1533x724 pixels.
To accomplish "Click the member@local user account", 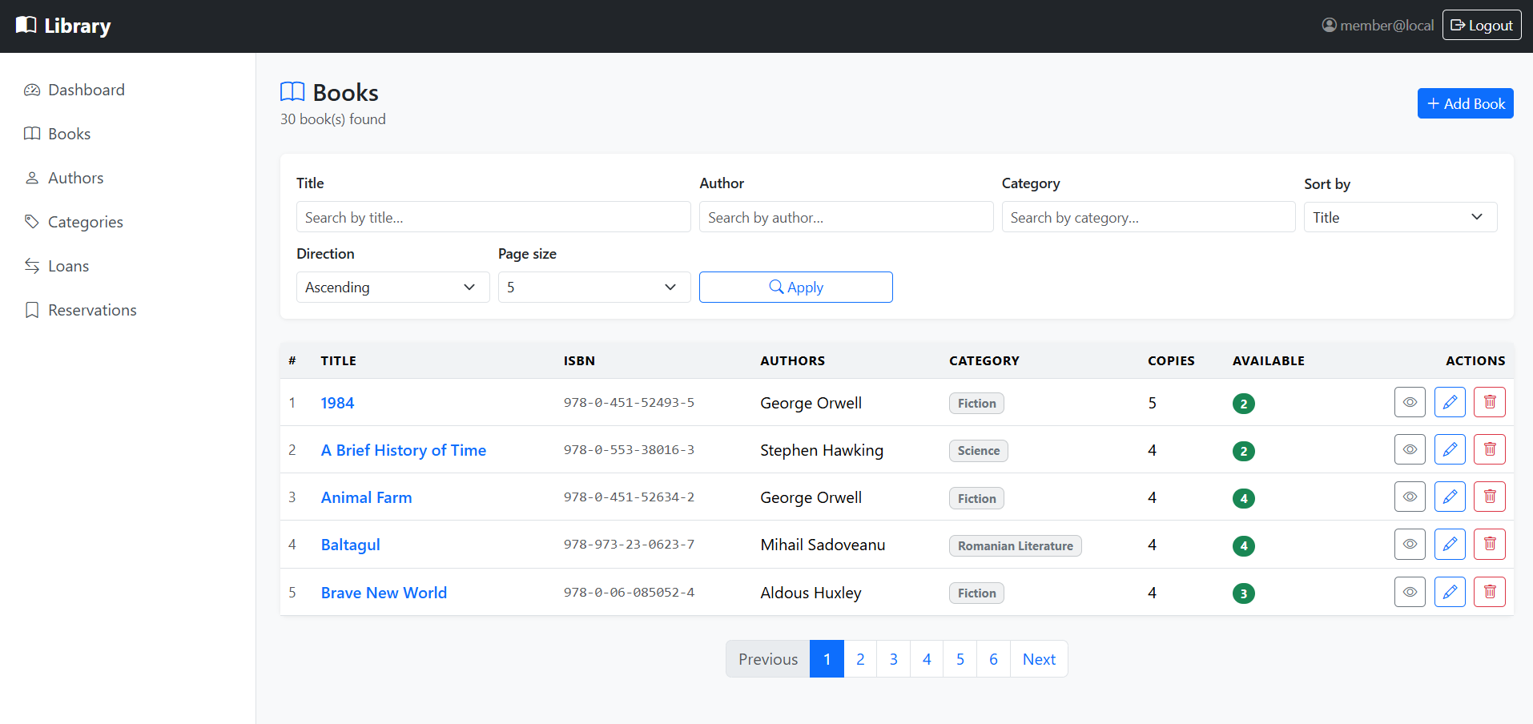I will [x=1378, y=26].
